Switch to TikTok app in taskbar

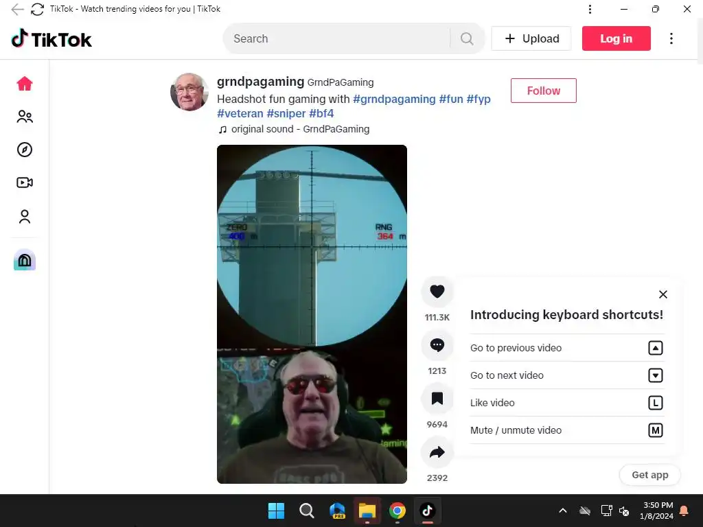click(427, 511)
